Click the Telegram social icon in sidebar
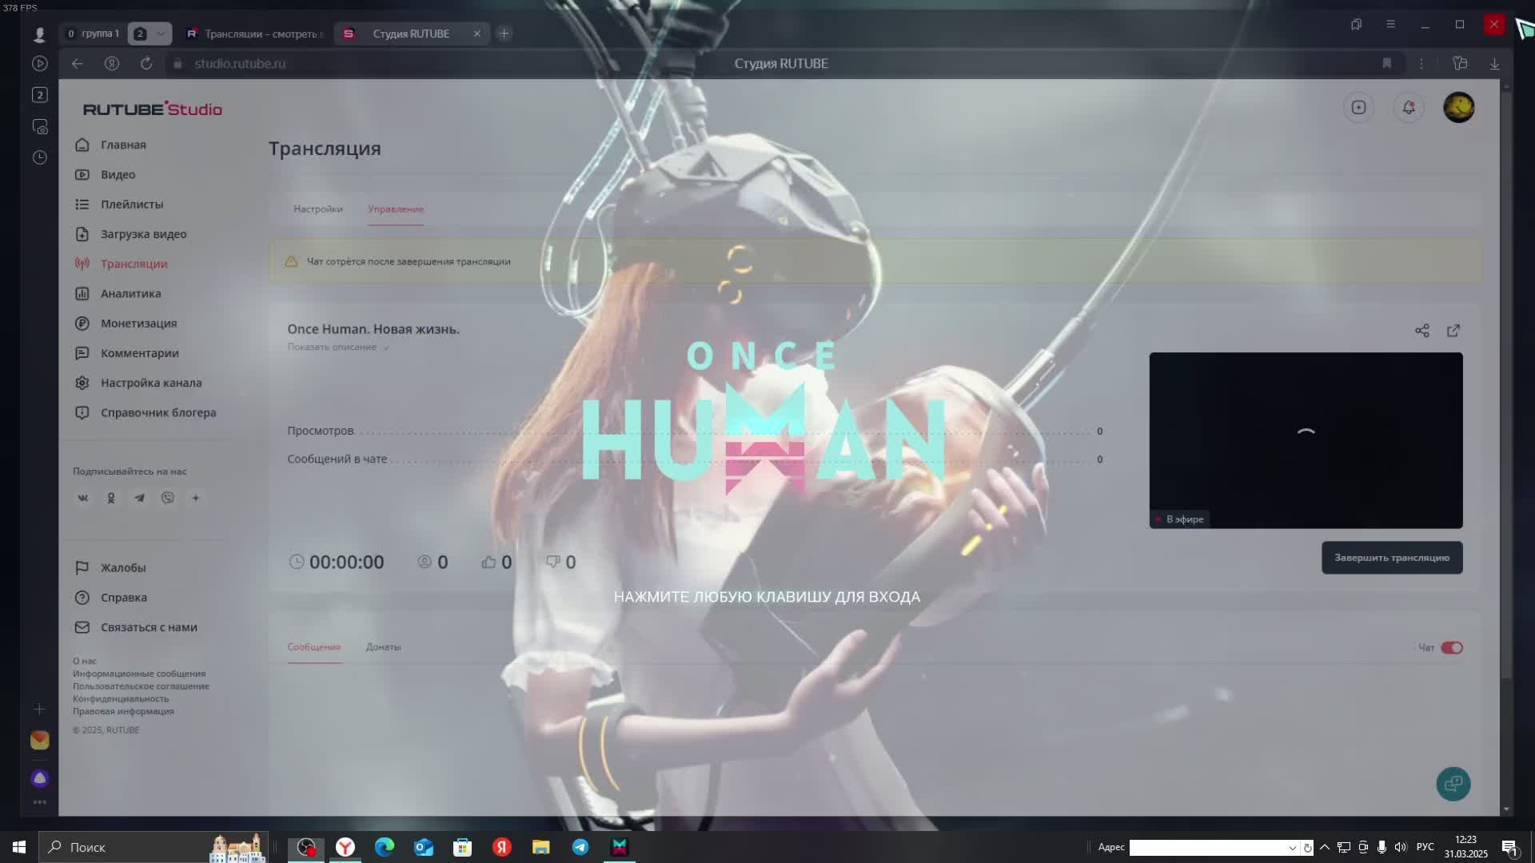 pyautogui.click(x=139, y=498)
